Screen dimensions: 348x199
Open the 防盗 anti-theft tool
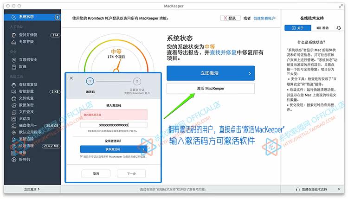pyautogui.click(x=32, y=66)
